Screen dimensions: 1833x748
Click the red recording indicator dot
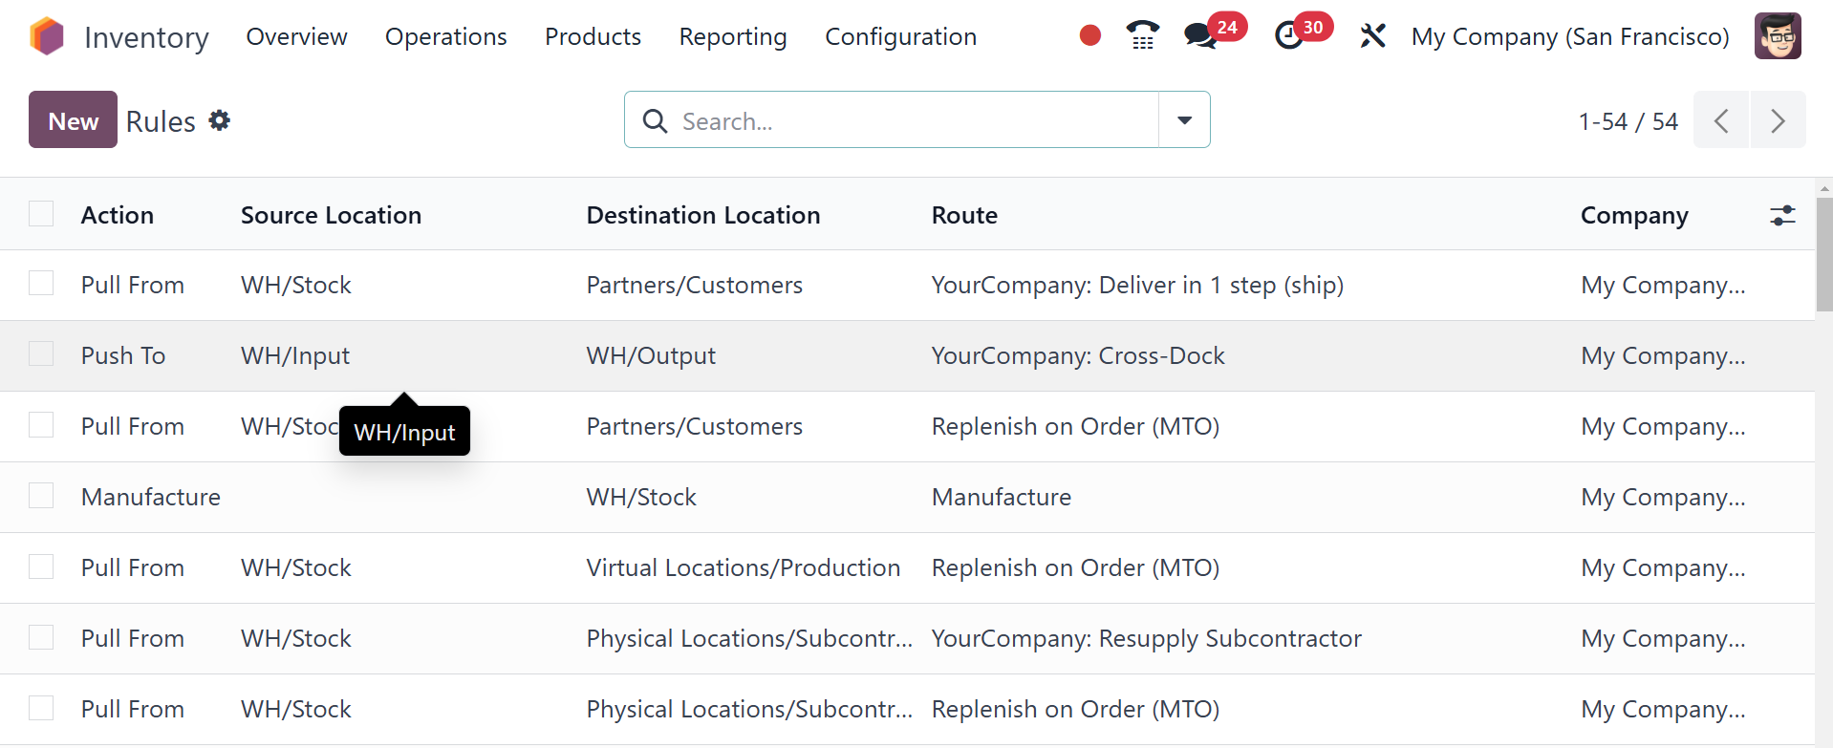(1089, 36)
